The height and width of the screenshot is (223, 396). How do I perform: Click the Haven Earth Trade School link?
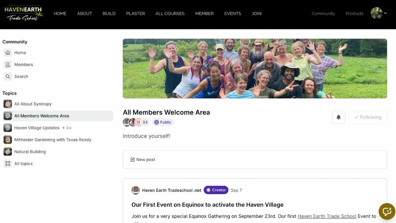327,216
